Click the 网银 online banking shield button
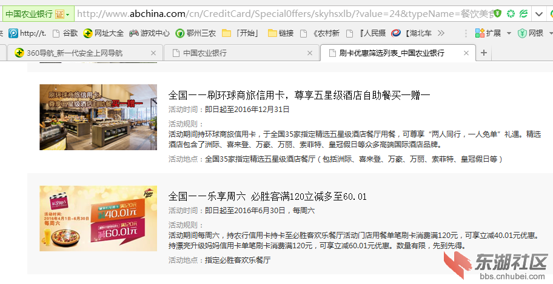This screenshot has width=553, height=284. 531,33
